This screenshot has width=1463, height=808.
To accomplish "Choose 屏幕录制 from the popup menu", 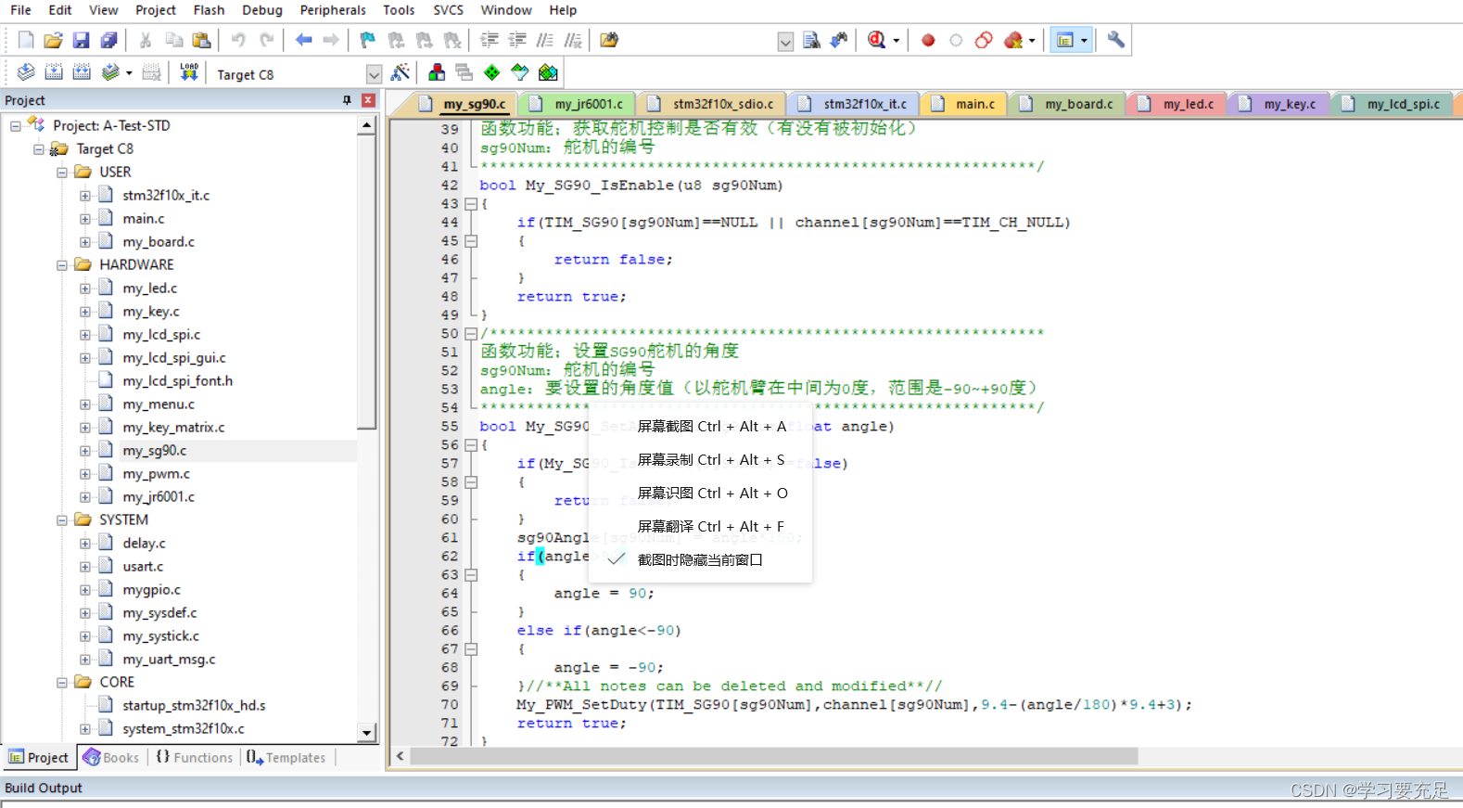I will [x=700, y=459].
